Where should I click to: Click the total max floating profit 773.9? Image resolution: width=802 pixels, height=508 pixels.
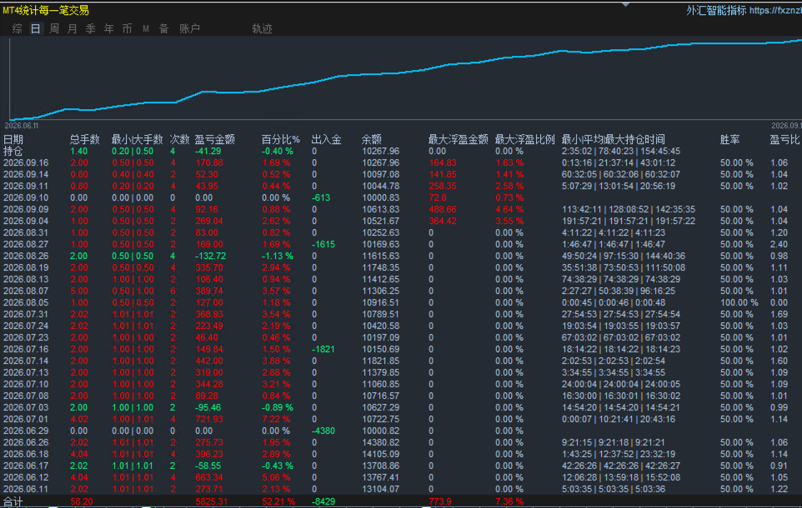pyautogui.click(x=440, y=501)
